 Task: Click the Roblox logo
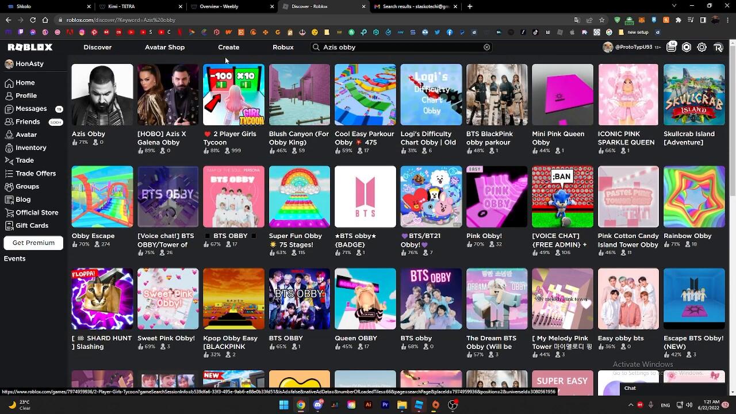(30, 47)
